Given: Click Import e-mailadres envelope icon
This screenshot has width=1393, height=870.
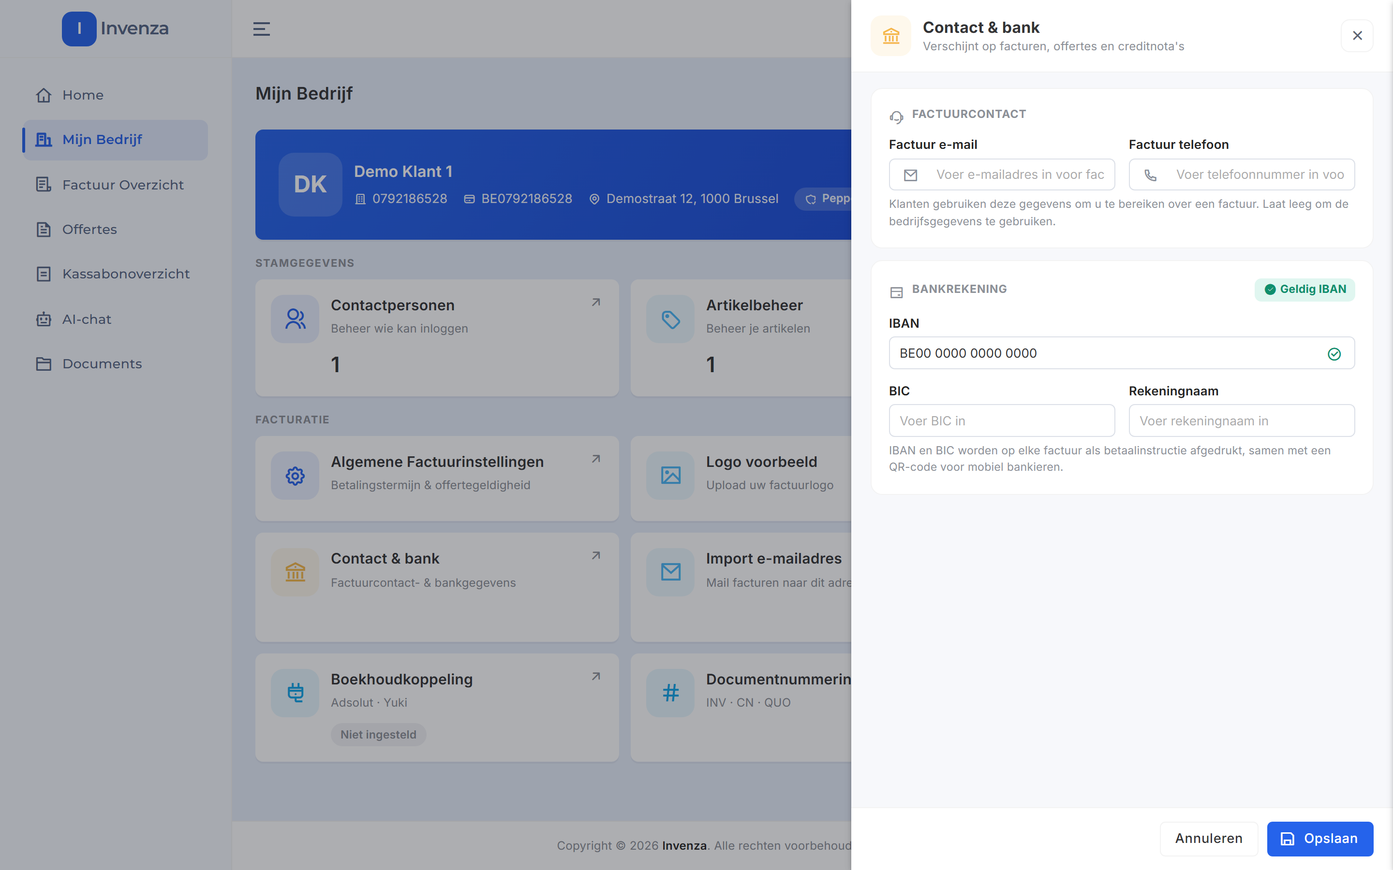Looking at the screenshot, I should (670, 572).
